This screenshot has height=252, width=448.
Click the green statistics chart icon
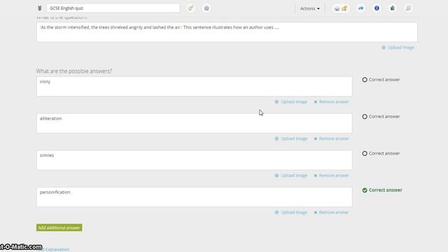(x=393, y=8)
